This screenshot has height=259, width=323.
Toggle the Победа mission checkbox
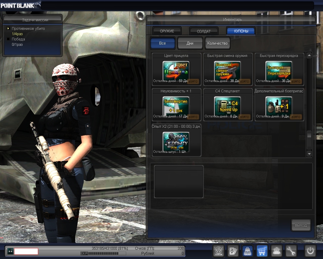click(x=8, y=39)
